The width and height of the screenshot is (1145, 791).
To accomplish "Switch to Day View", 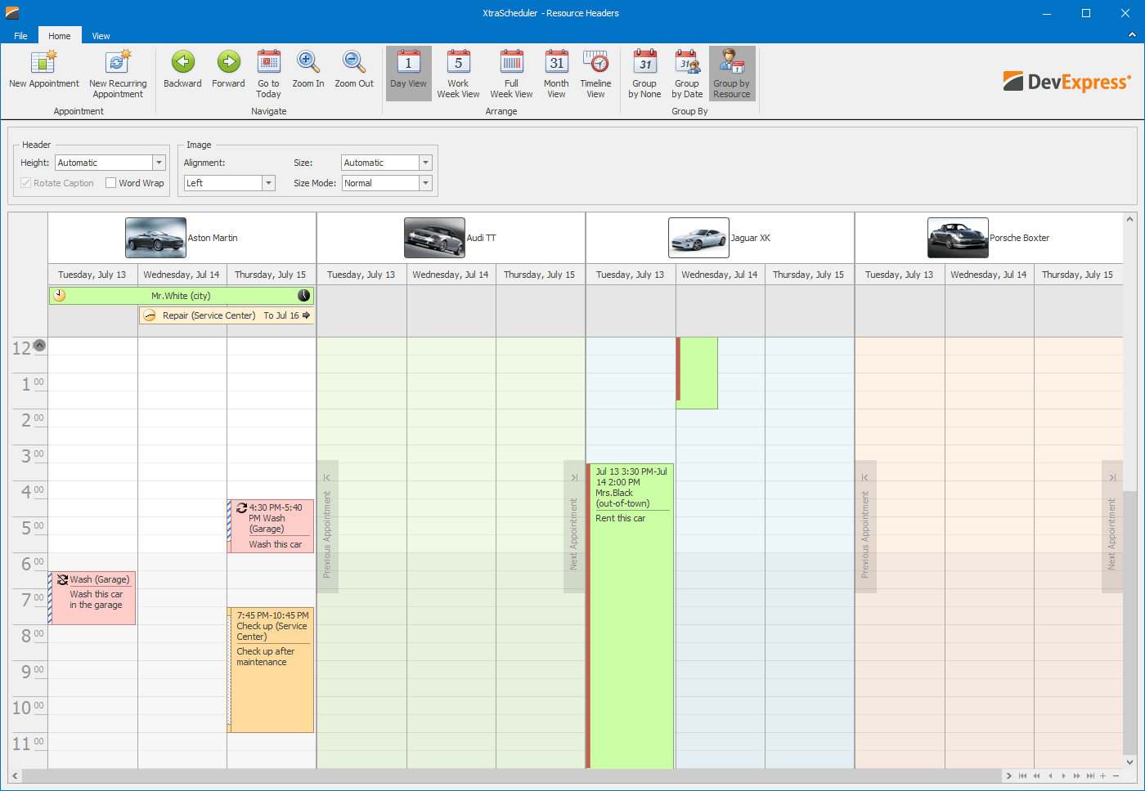I will tap(408, 74).
